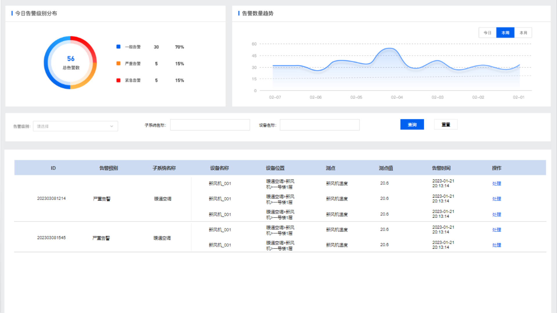Click the 紧急告警 legend label

(x=133, y=80)
